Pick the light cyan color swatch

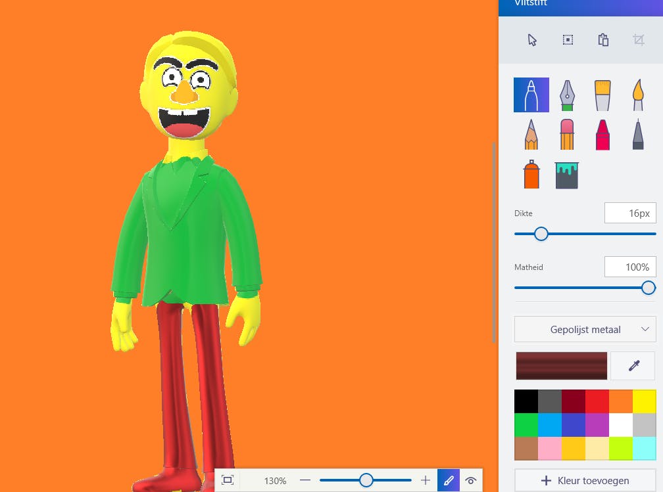pyautogui.click(x=645, y=449)
